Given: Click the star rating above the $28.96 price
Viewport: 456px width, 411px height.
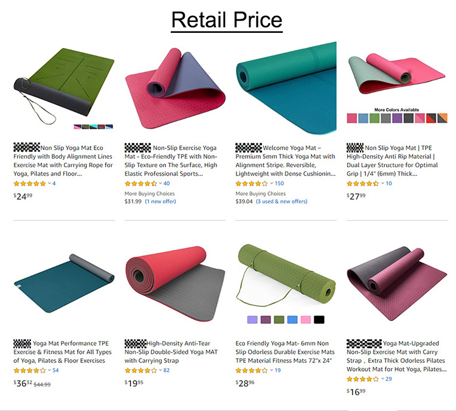Looking at the screenshot, I should tap(252, 370).
